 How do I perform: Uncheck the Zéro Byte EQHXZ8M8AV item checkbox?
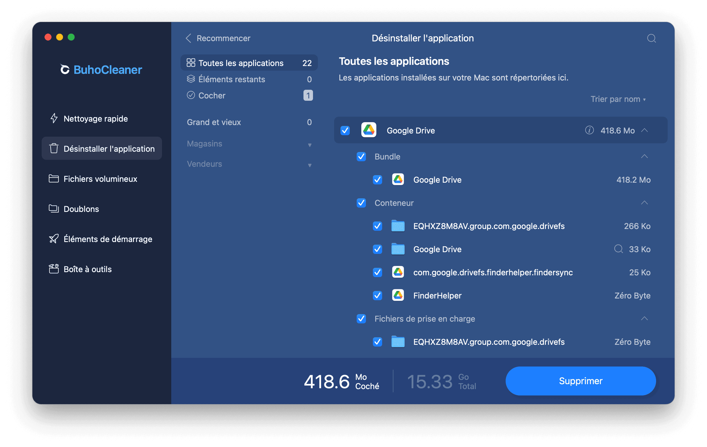pos(378,342)
